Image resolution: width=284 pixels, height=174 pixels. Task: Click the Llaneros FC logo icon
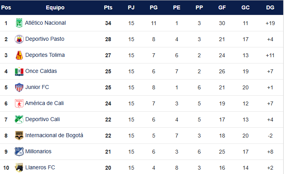19,167
